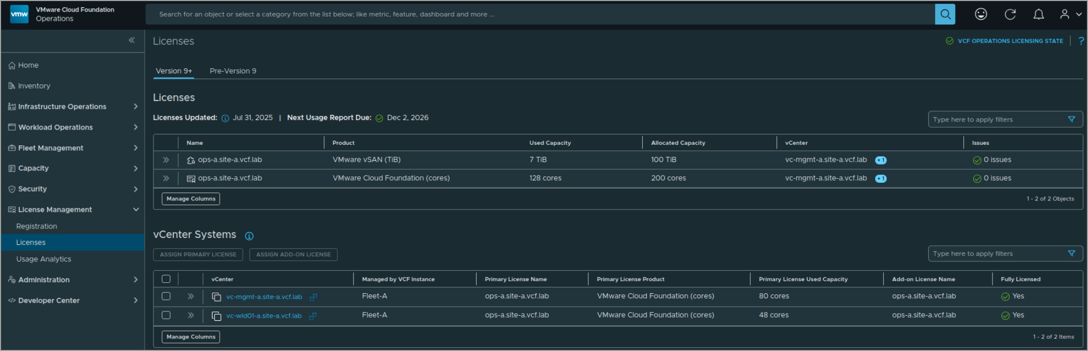Collapse the left navigation sidebar

[132, 40]
